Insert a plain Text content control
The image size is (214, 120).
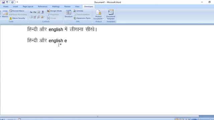(35, 12)
